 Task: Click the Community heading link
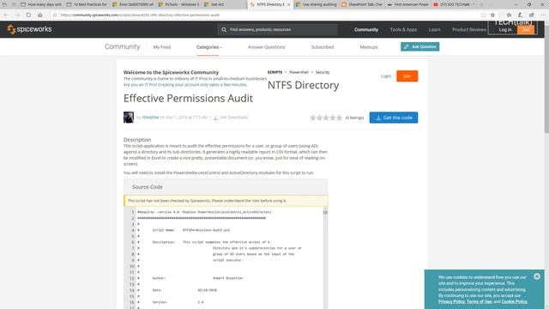(122, 46)
